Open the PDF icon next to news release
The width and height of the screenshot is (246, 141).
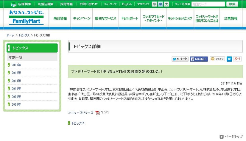(98, 113)
